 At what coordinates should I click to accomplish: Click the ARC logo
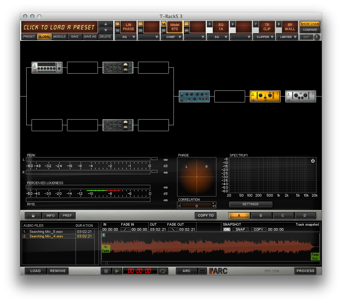[x=218, y=271]
